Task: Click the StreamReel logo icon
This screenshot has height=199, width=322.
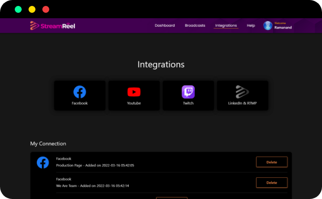Action: (34, 26)
